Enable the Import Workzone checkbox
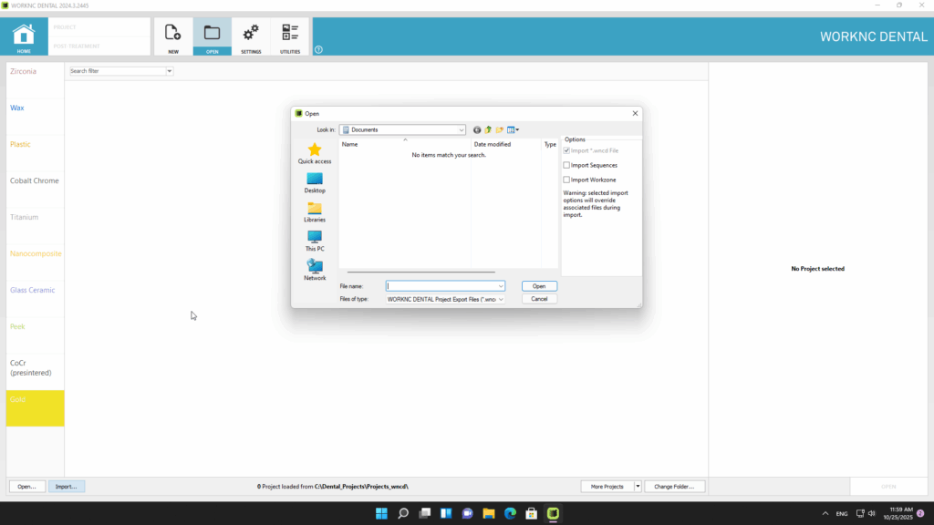 click(x=566, y=180)
